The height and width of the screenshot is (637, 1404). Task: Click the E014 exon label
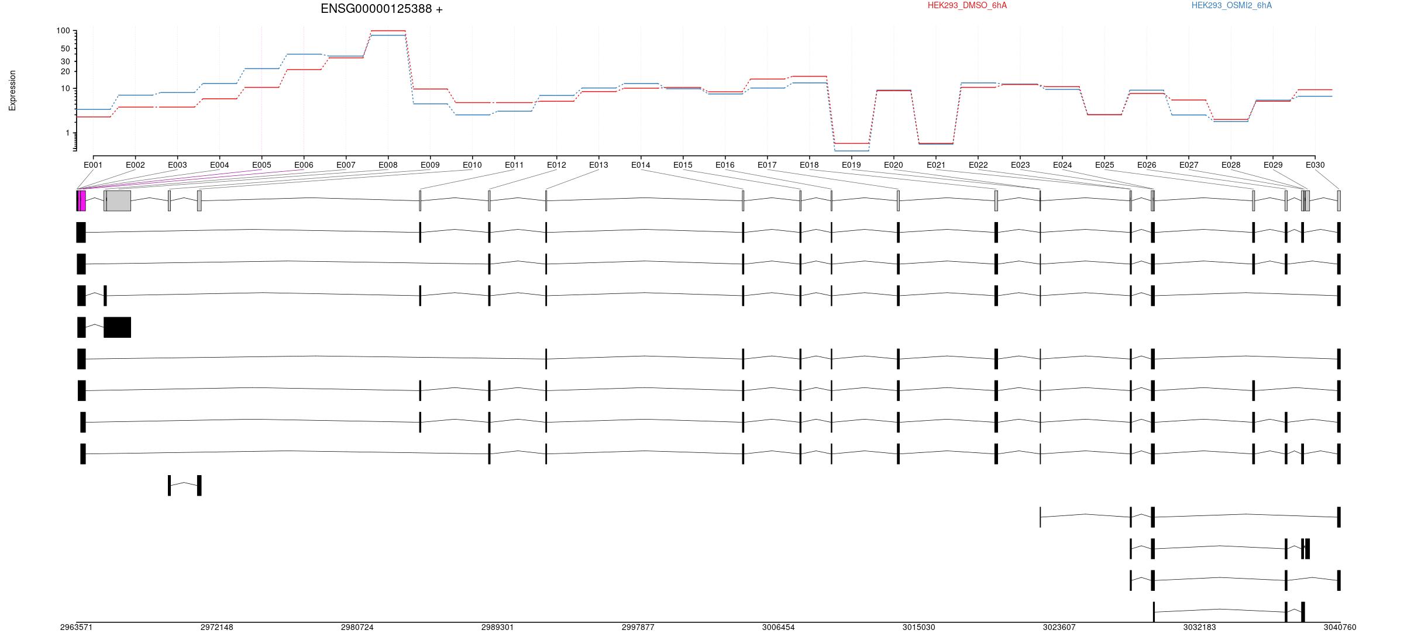point(641,165)
